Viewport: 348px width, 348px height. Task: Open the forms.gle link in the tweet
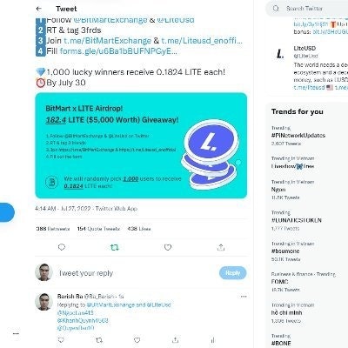pyautogui.click(x=118, y=51)
